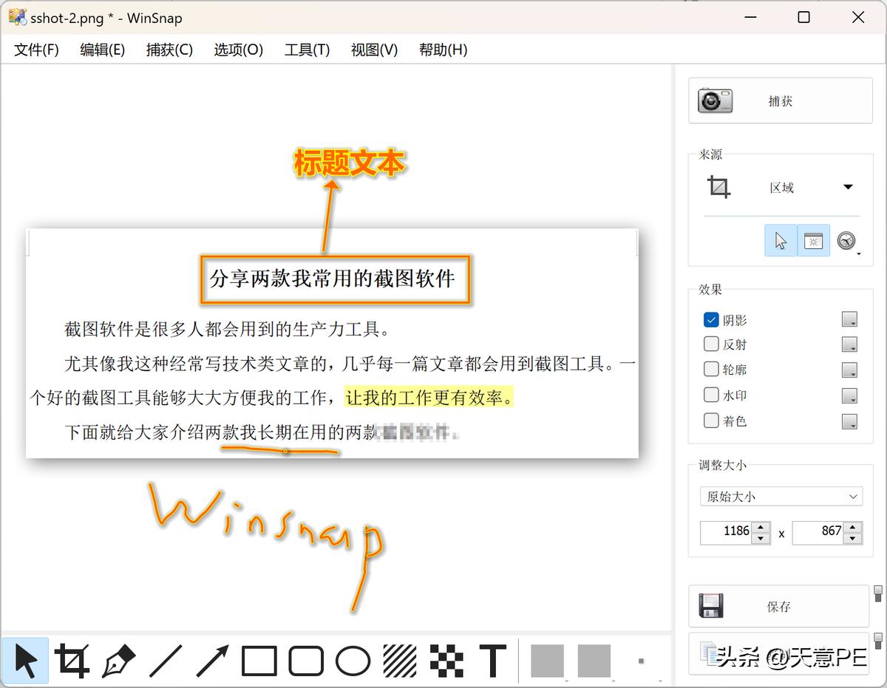Disable the 阴影 shadow effect
The image size is (887, 688).
[710, 320]
